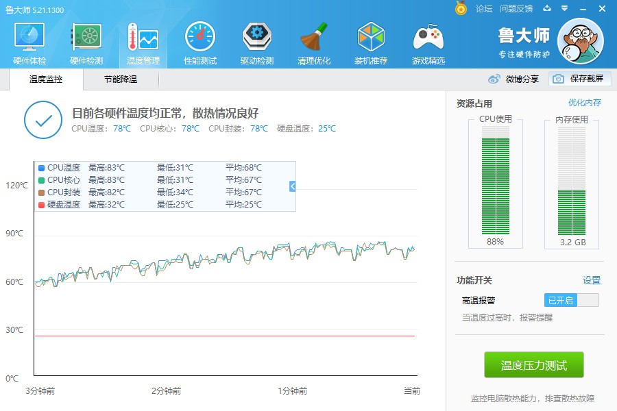Open the 装机推荐 build recommendation panel
Viewport: 617px width, 411px height.
[370, 41]
